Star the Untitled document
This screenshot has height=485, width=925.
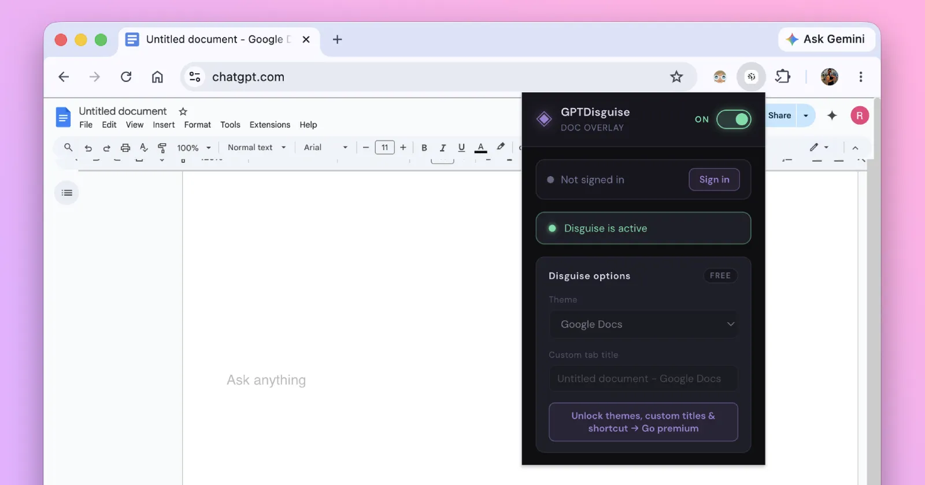[x=183, y=111]
